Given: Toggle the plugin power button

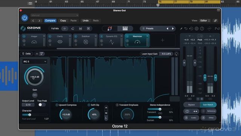Looking at the screenshot, I should pos(24,18).
